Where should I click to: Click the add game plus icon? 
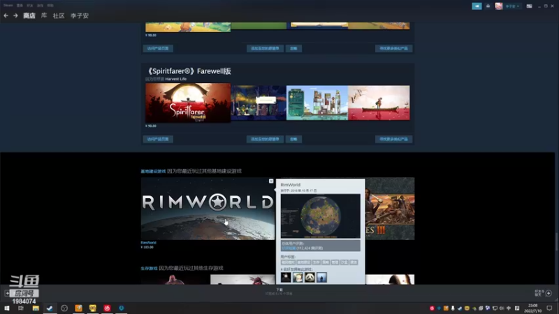pyautogui.click(x=7, y=293)
